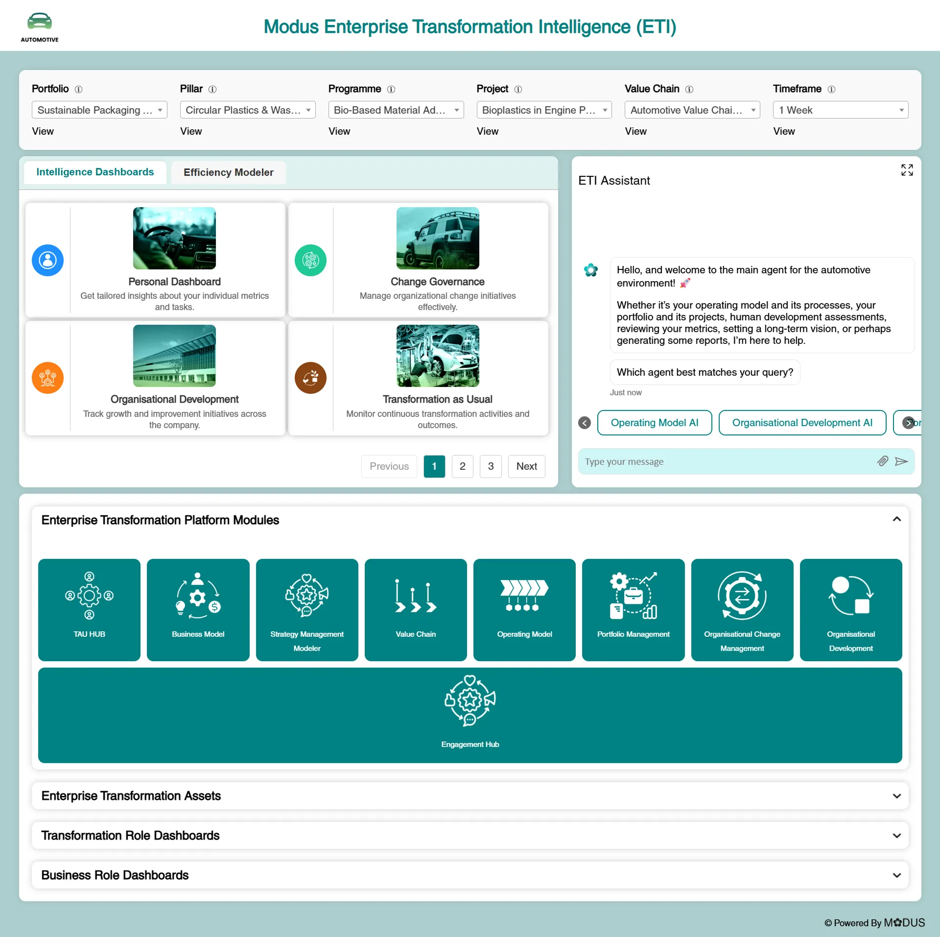The width and height of the screenshot is (940, 937).
Task: Open the Change Governance thumbnail image
Action: 438,238
